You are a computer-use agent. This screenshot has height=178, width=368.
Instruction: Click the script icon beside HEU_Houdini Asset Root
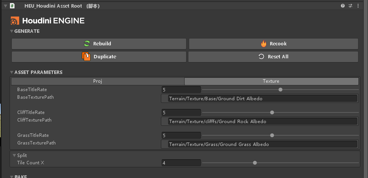click(12, 6)
